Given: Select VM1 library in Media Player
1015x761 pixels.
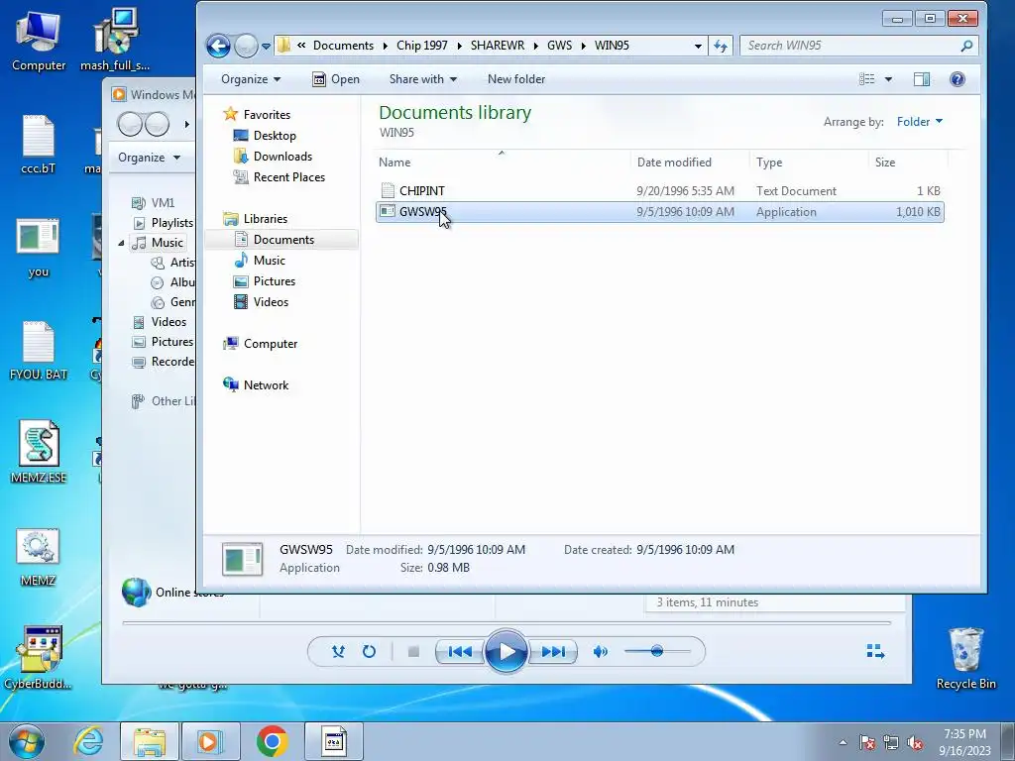Looking at the screenshot, I should [x=154, y=202].
